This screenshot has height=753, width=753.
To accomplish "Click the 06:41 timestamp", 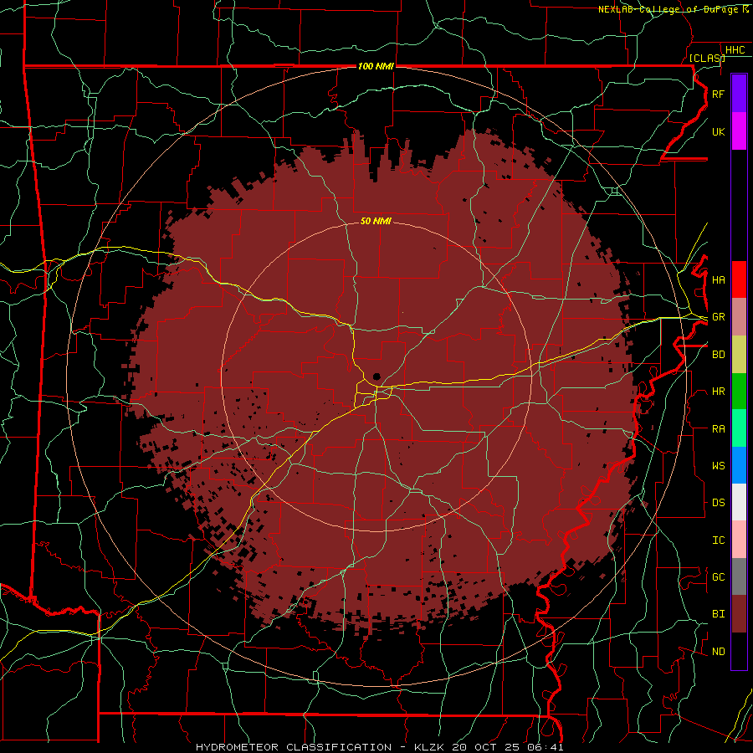I will (547, 747).
